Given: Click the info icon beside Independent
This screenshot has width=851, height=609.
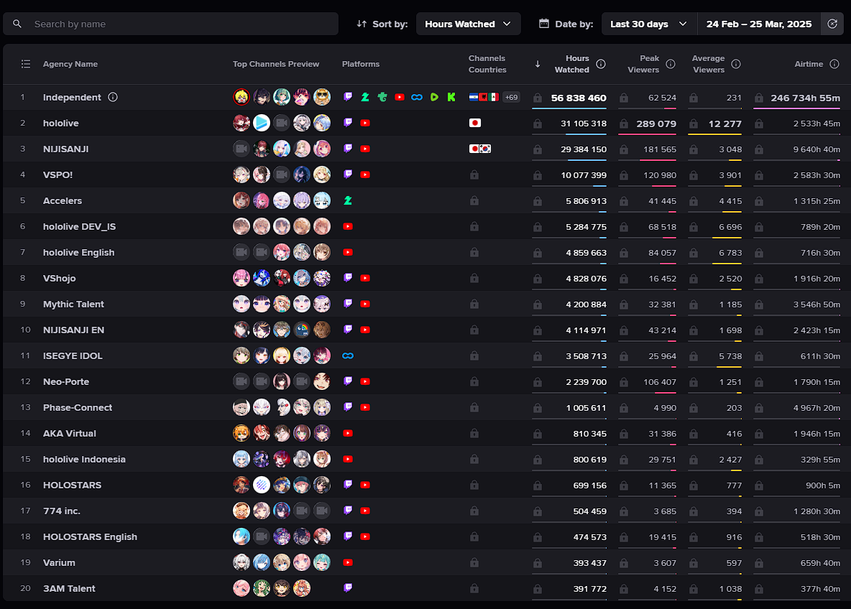Looking at the screenshot, I should coord(112,97).
